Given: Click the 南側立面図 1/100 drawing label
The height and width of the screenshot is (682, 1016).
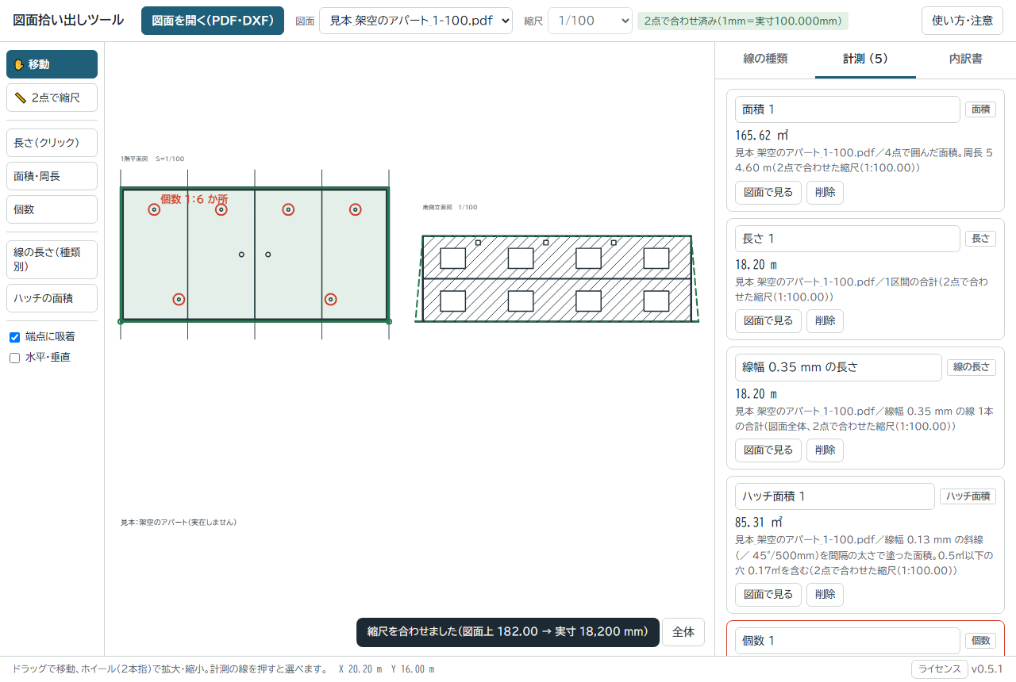Looking at the screenshot, I should [450, 207].
